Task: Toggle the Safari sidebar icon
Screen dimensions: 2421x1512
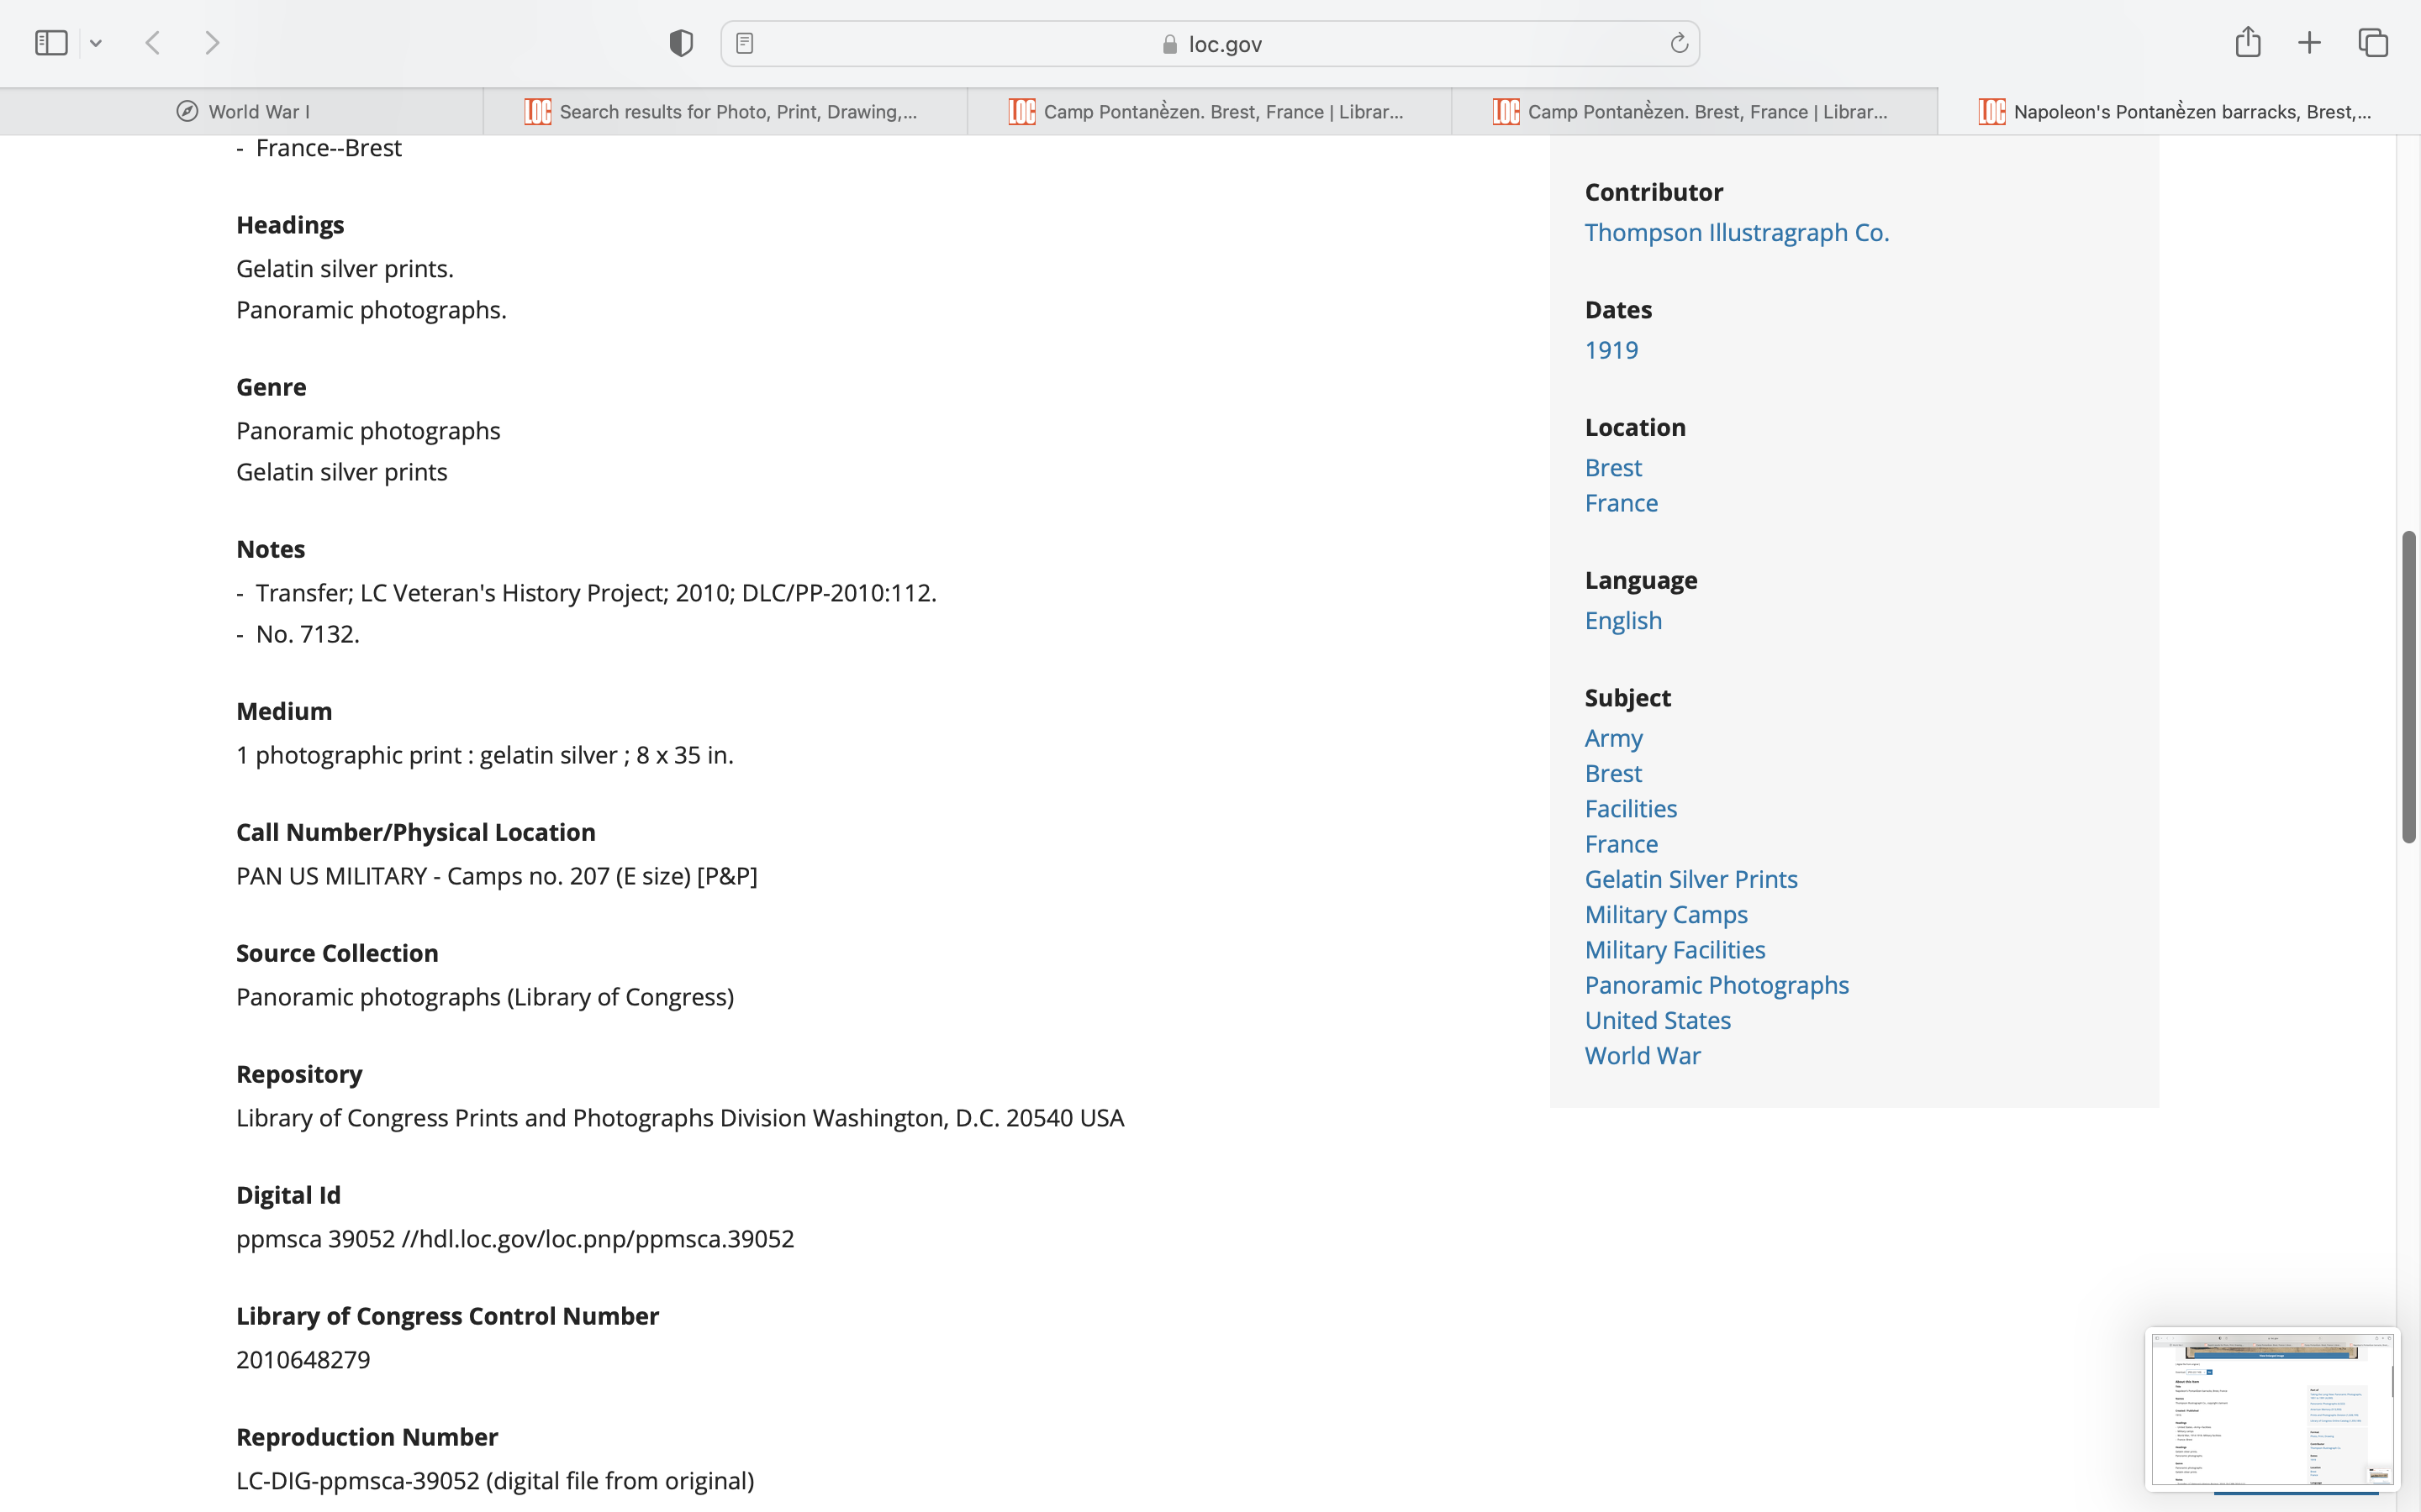Action: 51,43
